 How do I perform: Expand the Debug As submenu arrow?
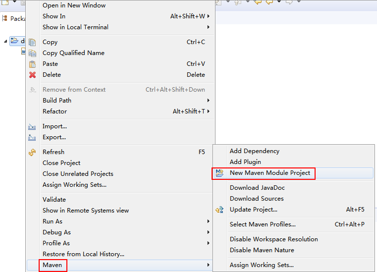(209, 232)
